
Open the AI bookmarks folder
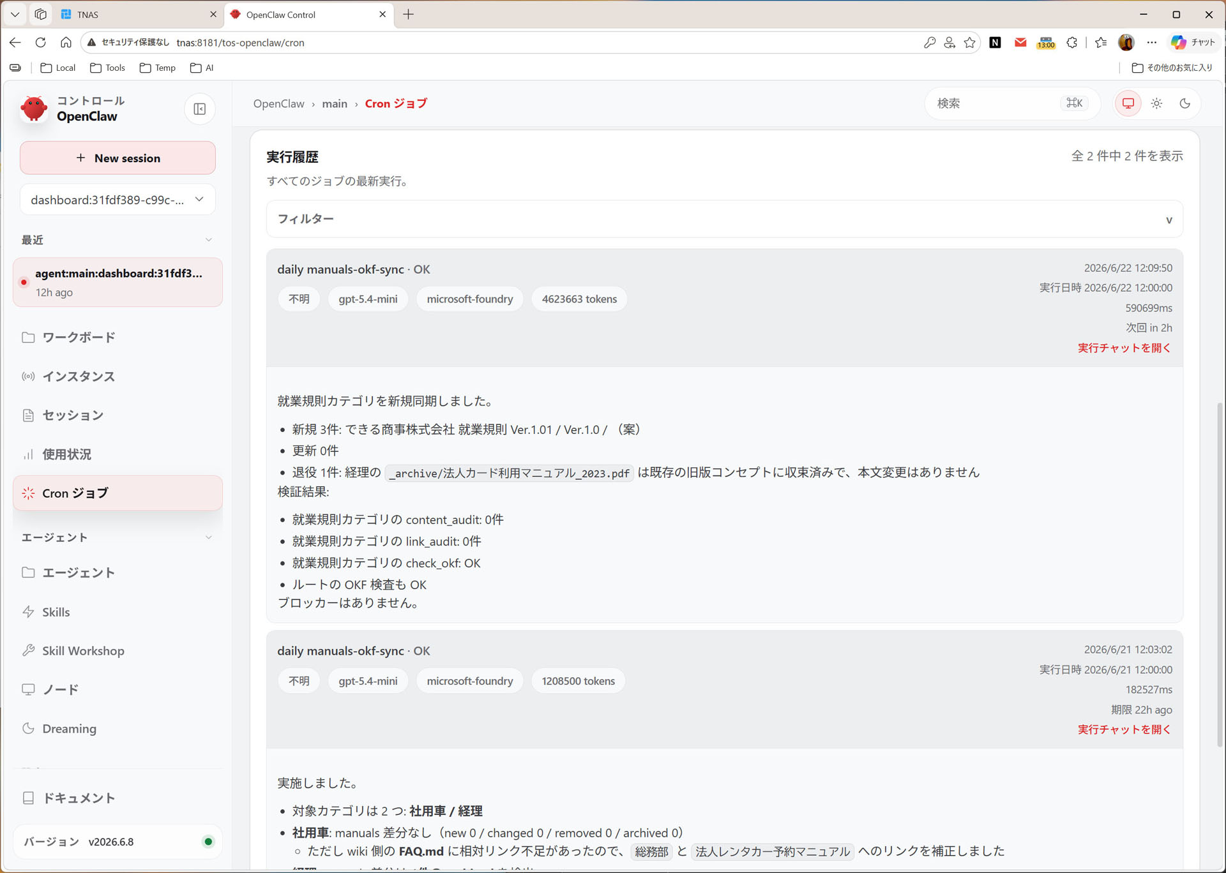[x=202, y=68]
